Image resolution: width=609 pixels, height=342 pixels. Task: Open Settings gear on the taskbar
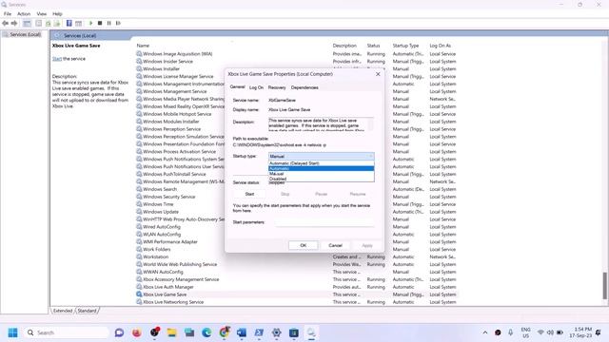(277, 332)
